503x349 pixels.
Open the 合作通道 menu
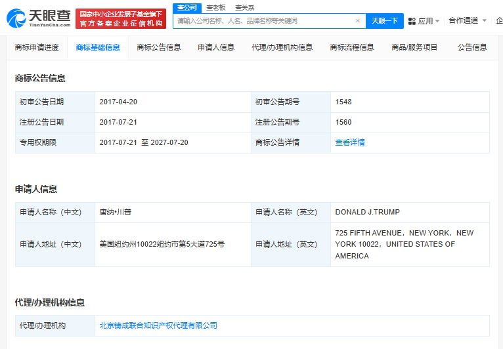coord(463,20)
